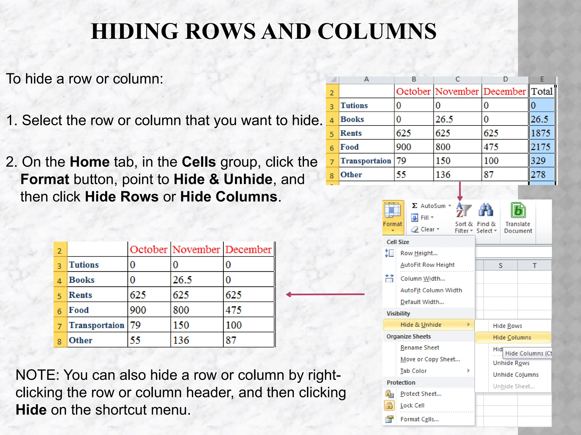Click the Format Cells icon

(x=390, y=419)
